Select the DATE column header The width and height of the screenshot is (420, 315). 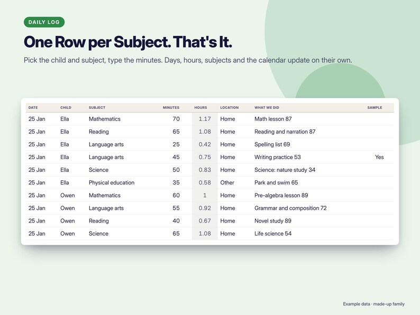[x=33, y=108]
